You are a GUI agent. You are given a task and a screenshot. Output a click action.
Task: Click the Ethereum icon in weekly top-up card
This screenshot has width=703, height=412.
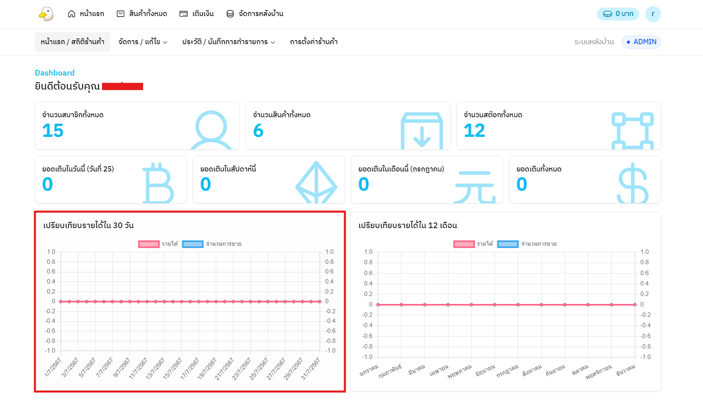[x=316, y=182]
